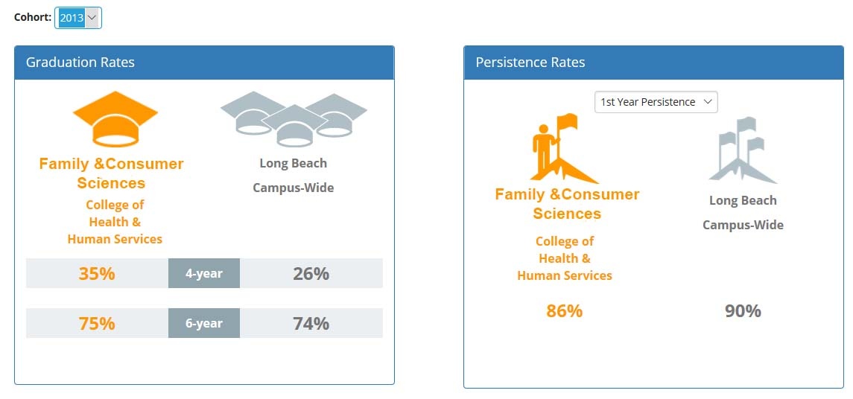Click the gray flags on mountain icon
The width and height of the screenshot is (853, 399).
click(743, 150)
